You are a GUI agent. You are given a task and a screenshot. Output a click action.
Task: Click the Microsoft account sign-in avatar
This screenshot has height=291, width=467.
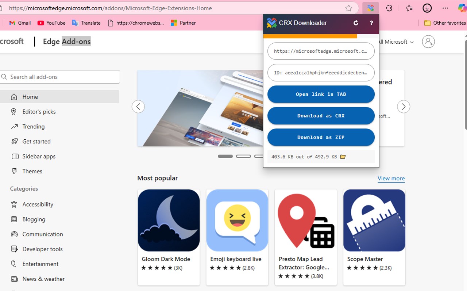tap(428, 42)
